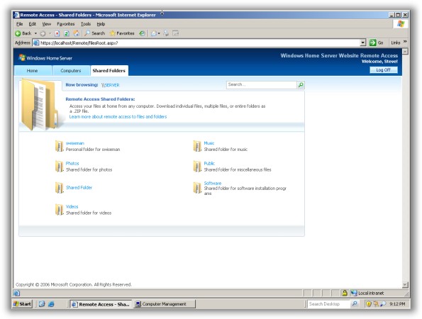Expand the Links toolbar chevron
The height and width of the screenshot is (319, 422).
tap(405, 42)
